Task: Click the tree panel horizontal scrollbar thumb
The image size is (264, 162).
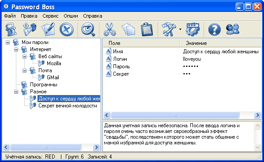Action: (45, 147)
